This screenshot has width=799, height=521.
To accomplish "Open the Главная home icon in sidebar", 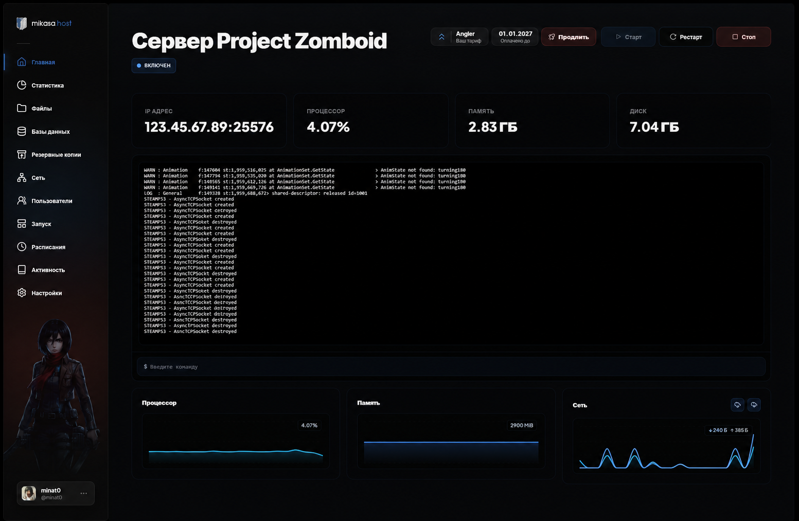I will [22, 62].
